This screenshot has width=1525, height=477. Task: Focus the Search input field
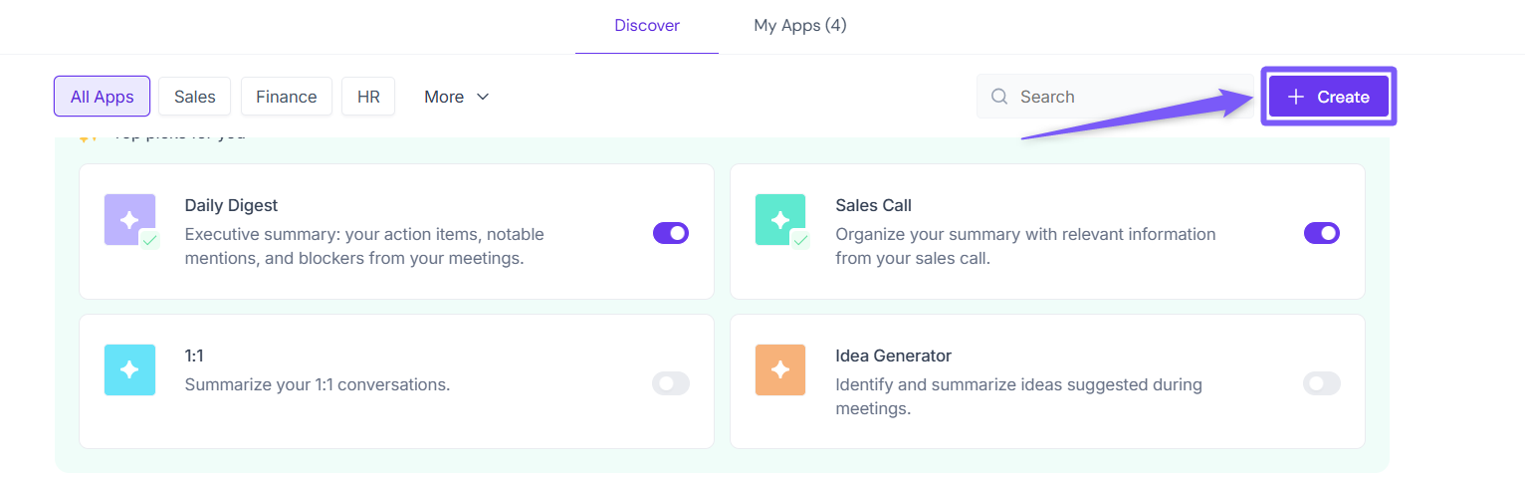1125,97
